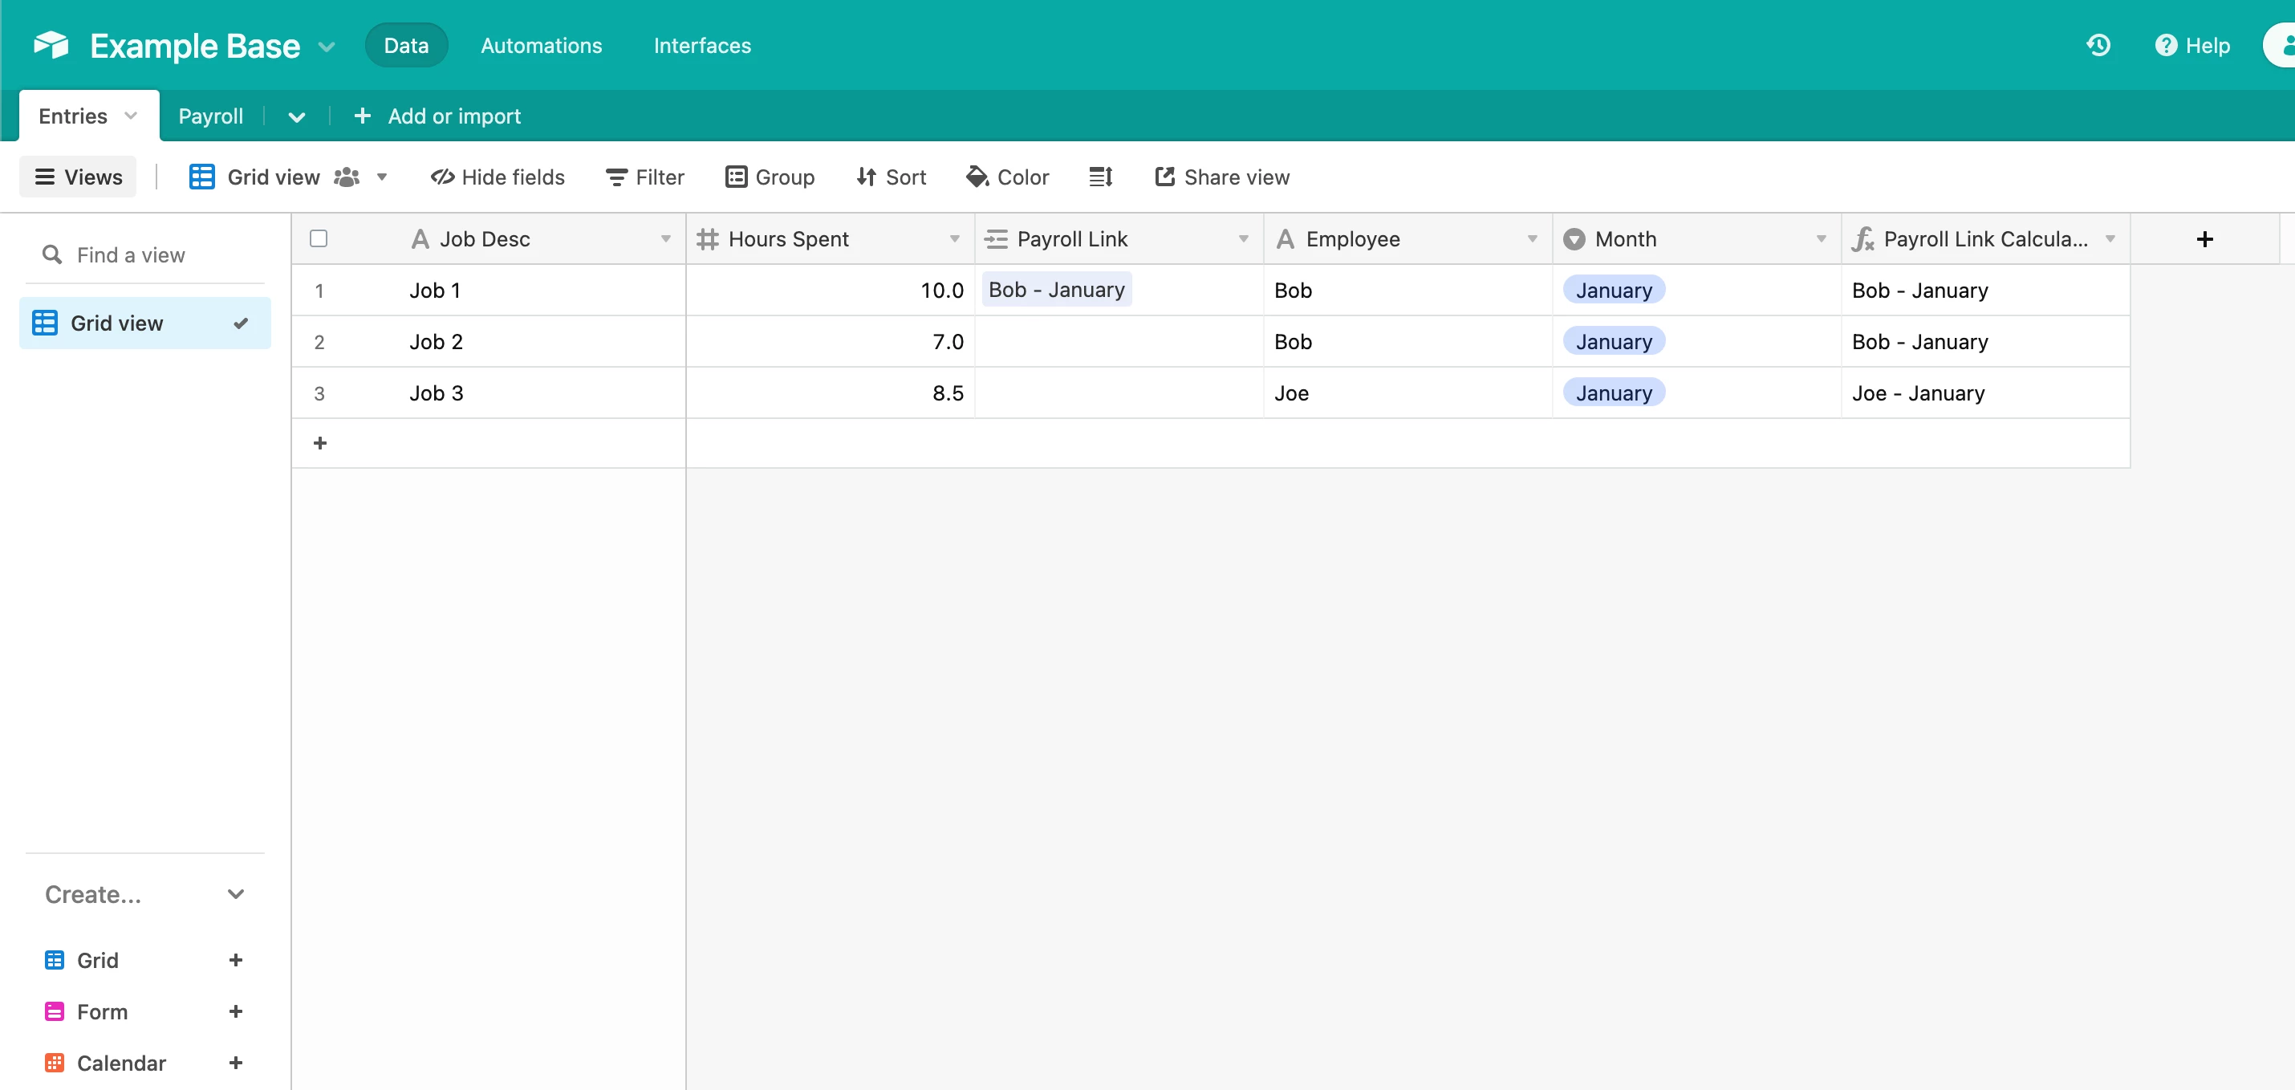
Task: Switch to the Payroll table tab
Action: point(210,116)
